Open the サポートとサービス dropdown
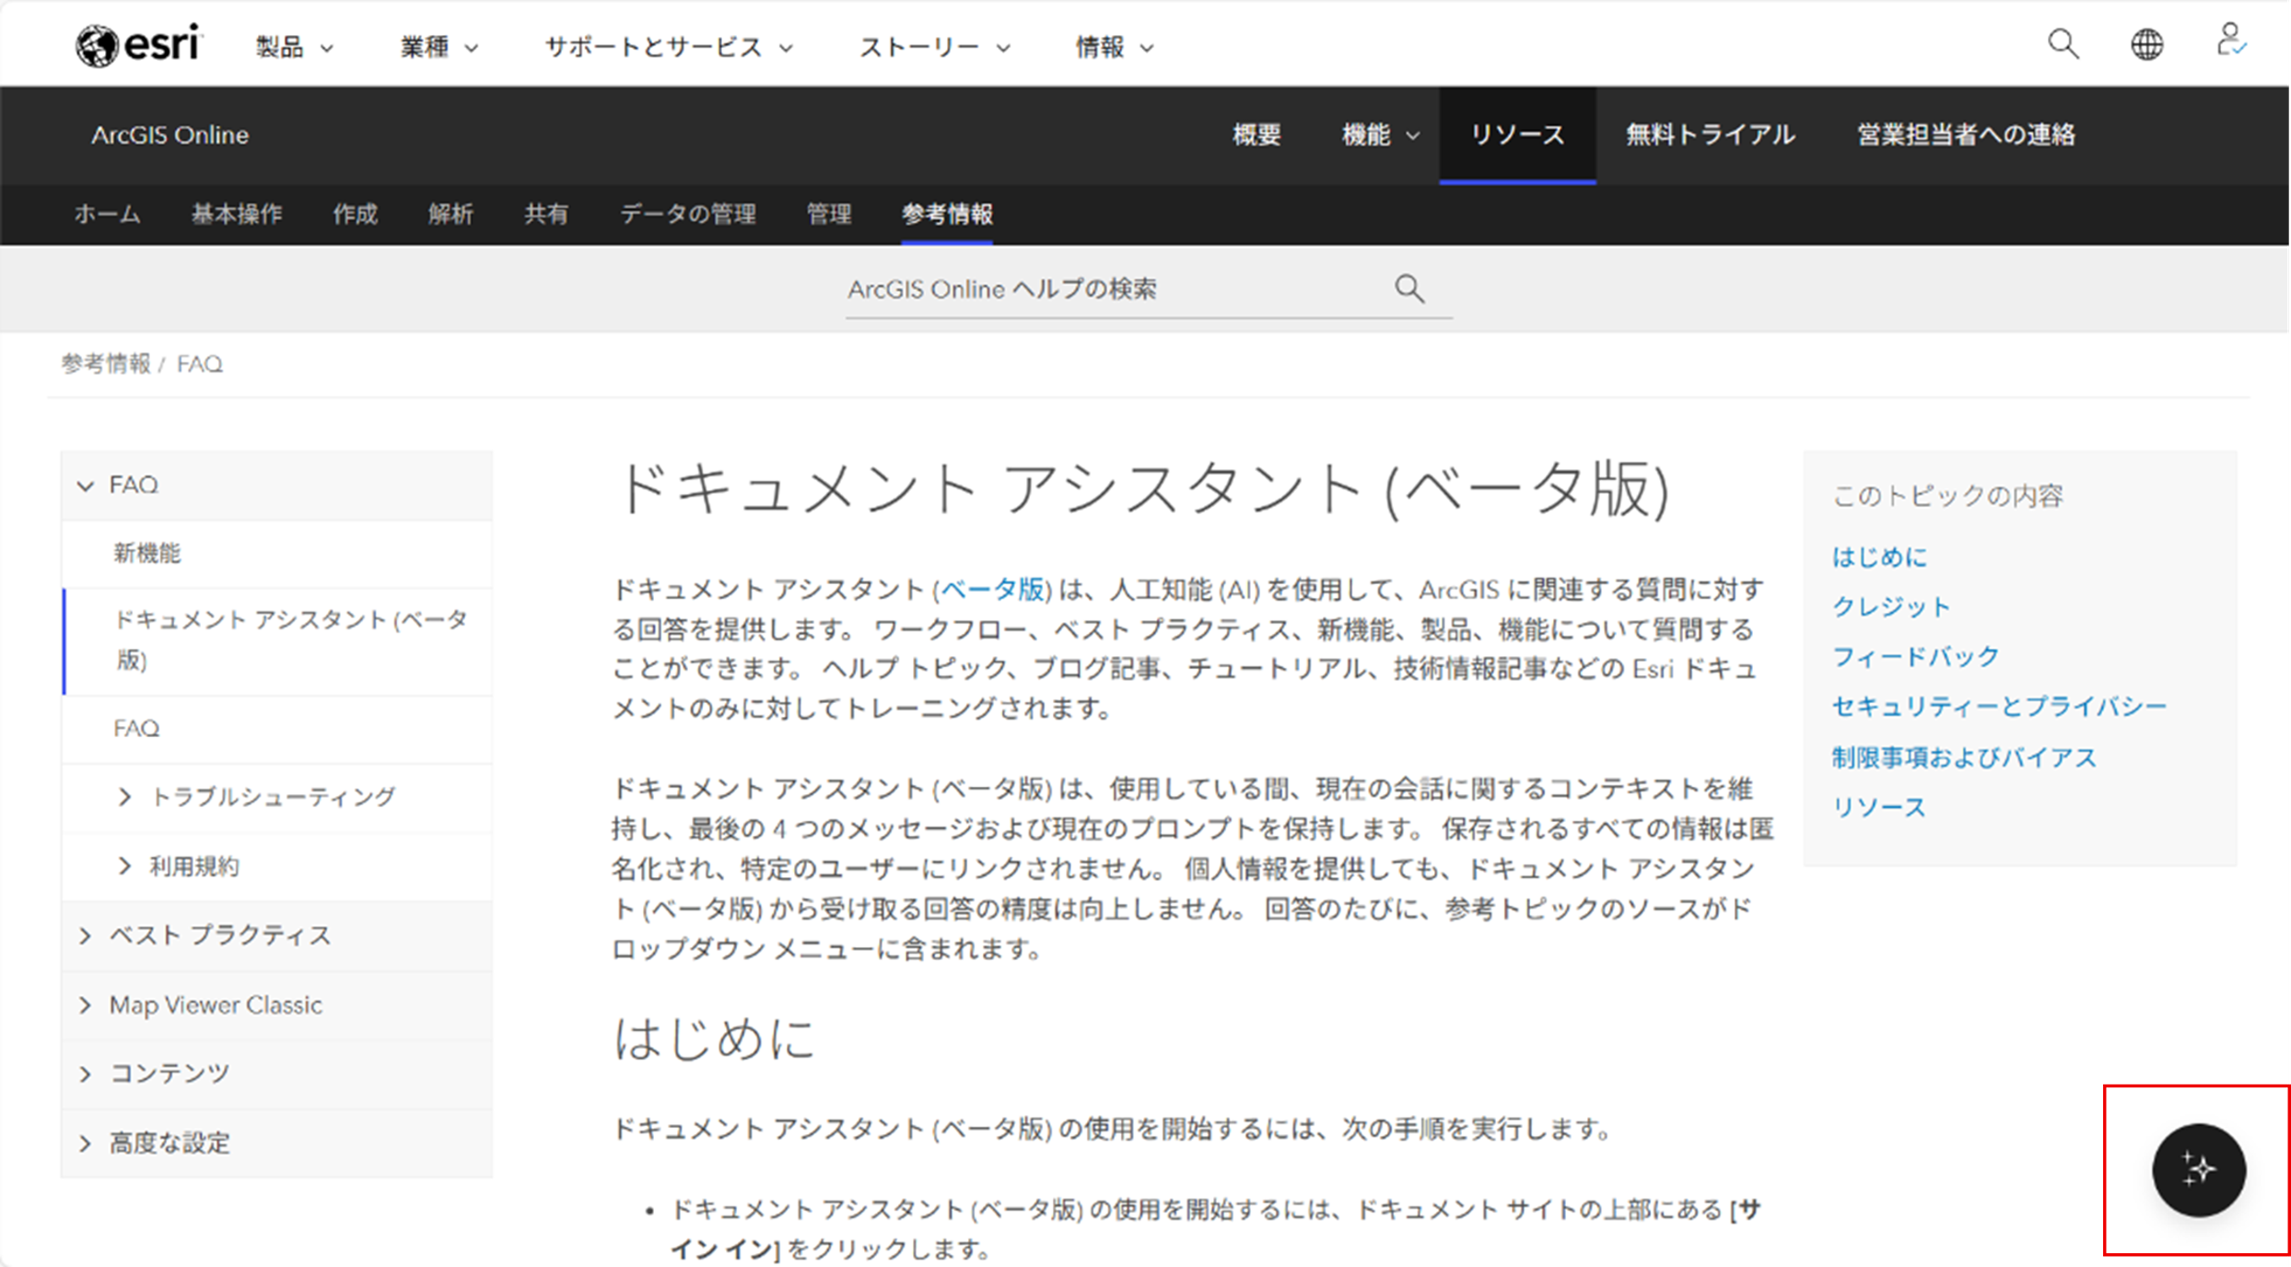This screenshot has height=1267, width=2291. pos(668,47)
